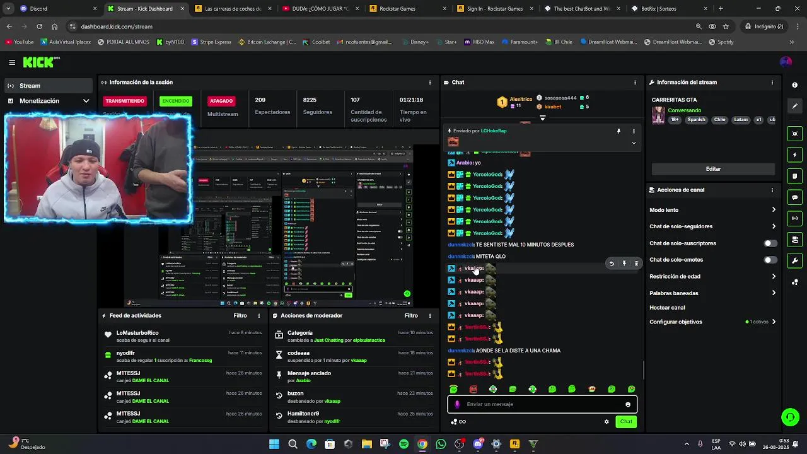Expand the bookmarks overflow chevron
This screenshot has width=807, height=454.
[x=792, y=42]
